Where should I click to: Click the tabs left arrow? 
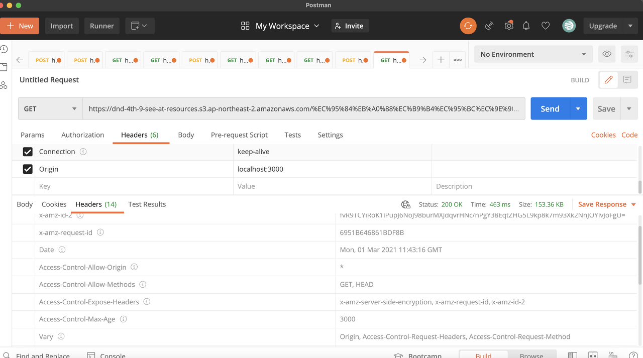(x=20, y=60)
